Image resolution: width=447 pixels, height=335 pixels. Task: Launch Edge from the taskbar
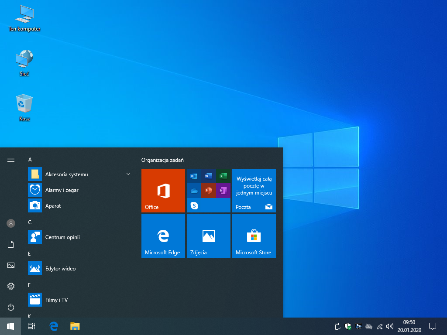point(54,326)
